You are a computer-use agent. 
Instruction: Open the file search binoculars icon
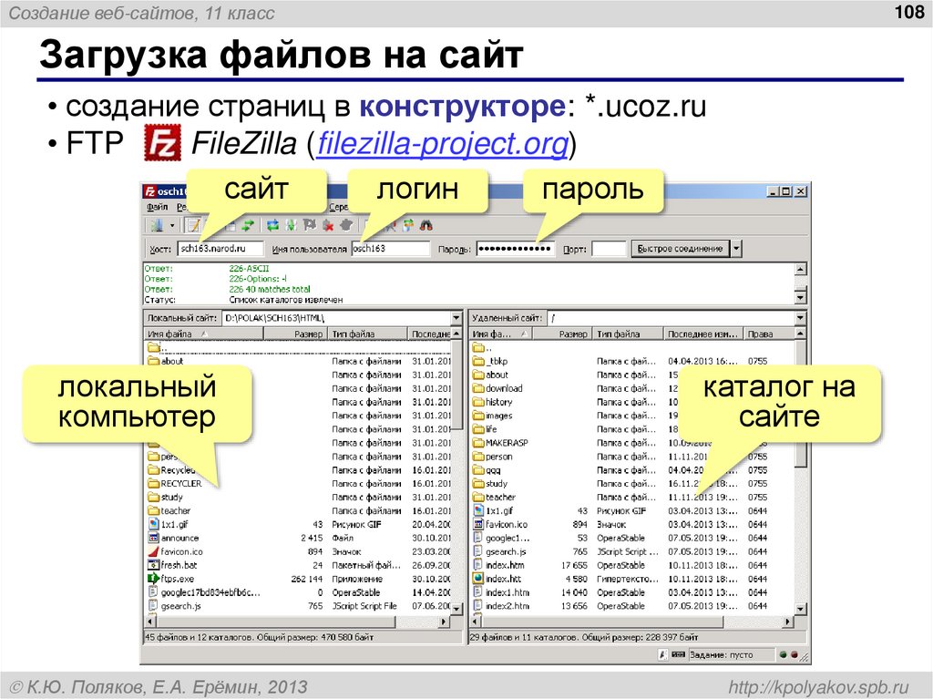(426, 225)
